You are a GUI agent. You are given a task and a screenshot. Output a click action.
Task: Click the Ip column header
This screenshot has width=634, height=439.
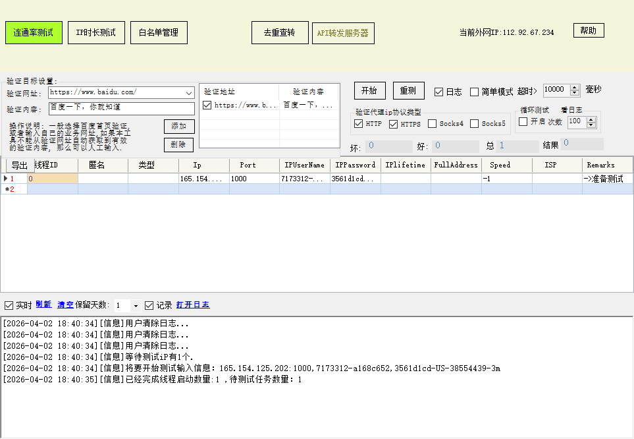[x=204, y=165]
